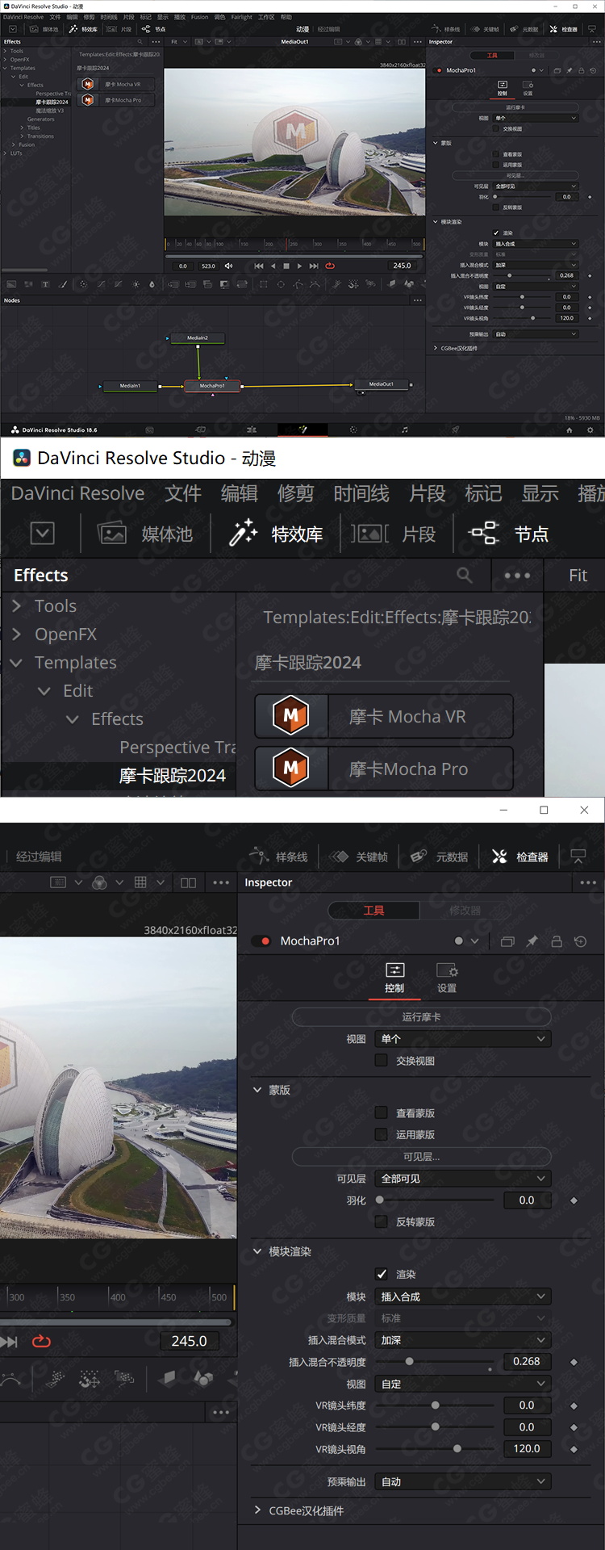Image resolution: width=605 pixels, height=1550 pixels.
Task: Toggle the 特效库 effects library button in enlarged toolbar
Action: 276,534
